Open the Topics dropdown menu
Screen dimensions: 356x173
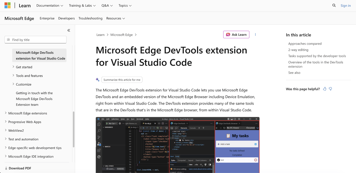(125, 5)
